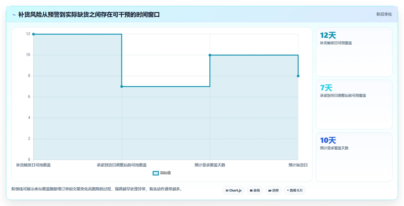Viewport: 404px width, 206px height.
Task: Click the y-axis label 0
Action: pos(29,160)
